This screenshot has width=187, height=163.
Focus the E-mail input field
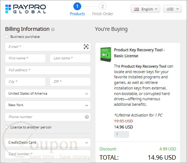(48, 47)
